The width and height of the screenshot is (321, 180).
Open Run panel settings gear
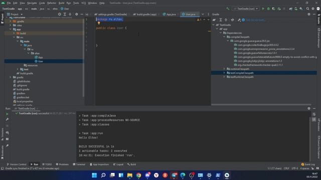pyautogui.click(x=309, y=108)
